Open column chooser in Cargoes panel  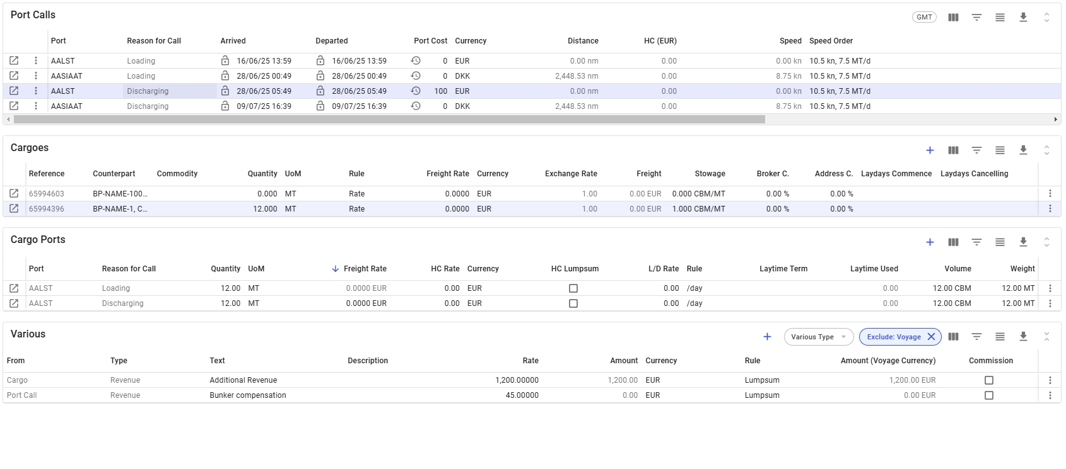(953, 150)
